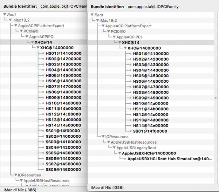
Task: Select HS12@14c00000 in left window
Action: [64, 114]
